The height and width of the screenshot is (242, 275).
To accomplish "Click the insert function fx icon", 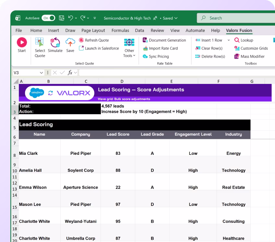I will [70, 73].
